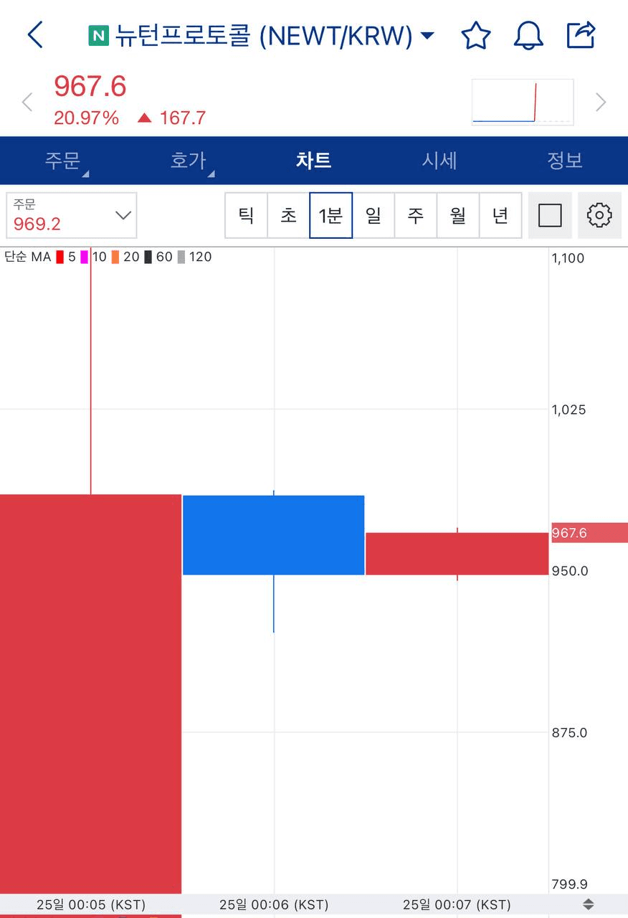Open price alert bell icon
The width and height of the screenshot is (628, 918).
pyautogui.click(x=528, y=34)
